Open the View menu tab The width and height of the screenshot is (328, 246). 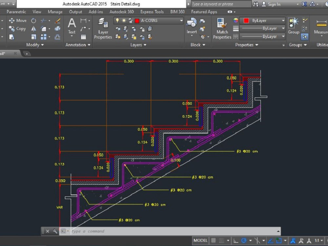pos(37,11)
